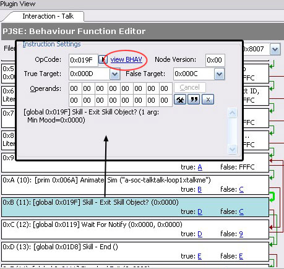
Task: Click the arrow button next to OpCode field
Action: (x=103, y=60)
